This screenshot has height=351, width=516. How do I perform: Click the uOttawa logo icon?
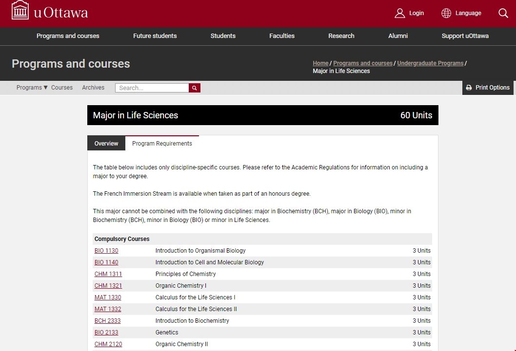pos(20,10)
